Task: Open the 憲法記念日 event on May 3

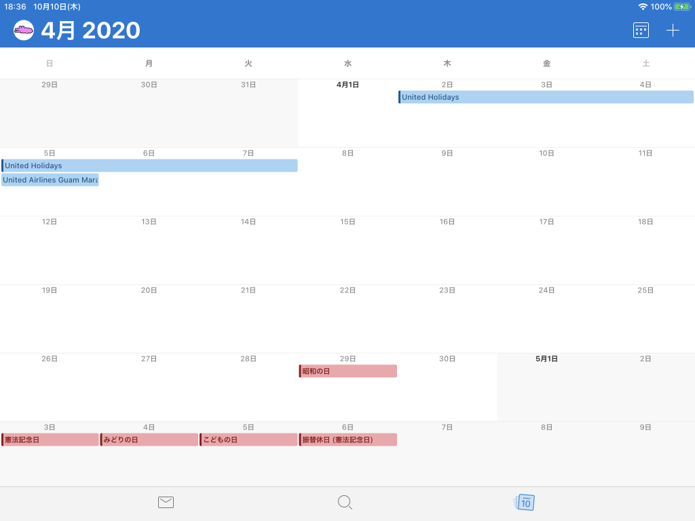Action: tap(50, 440)
